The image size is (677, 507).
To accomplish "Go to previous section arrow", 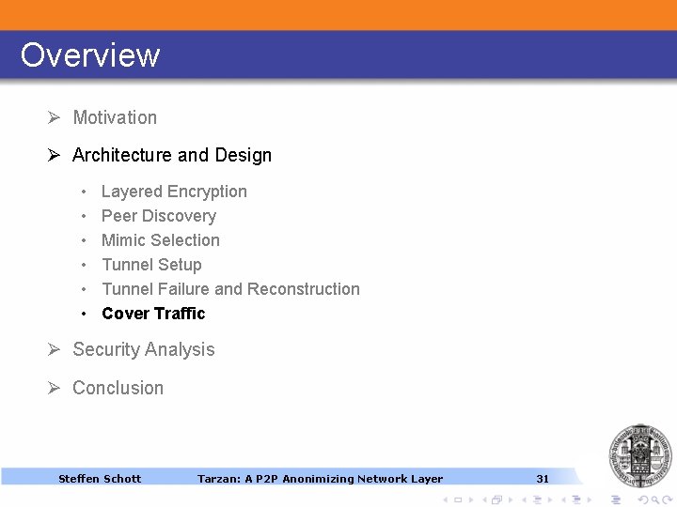I will [x=564, y=499].
